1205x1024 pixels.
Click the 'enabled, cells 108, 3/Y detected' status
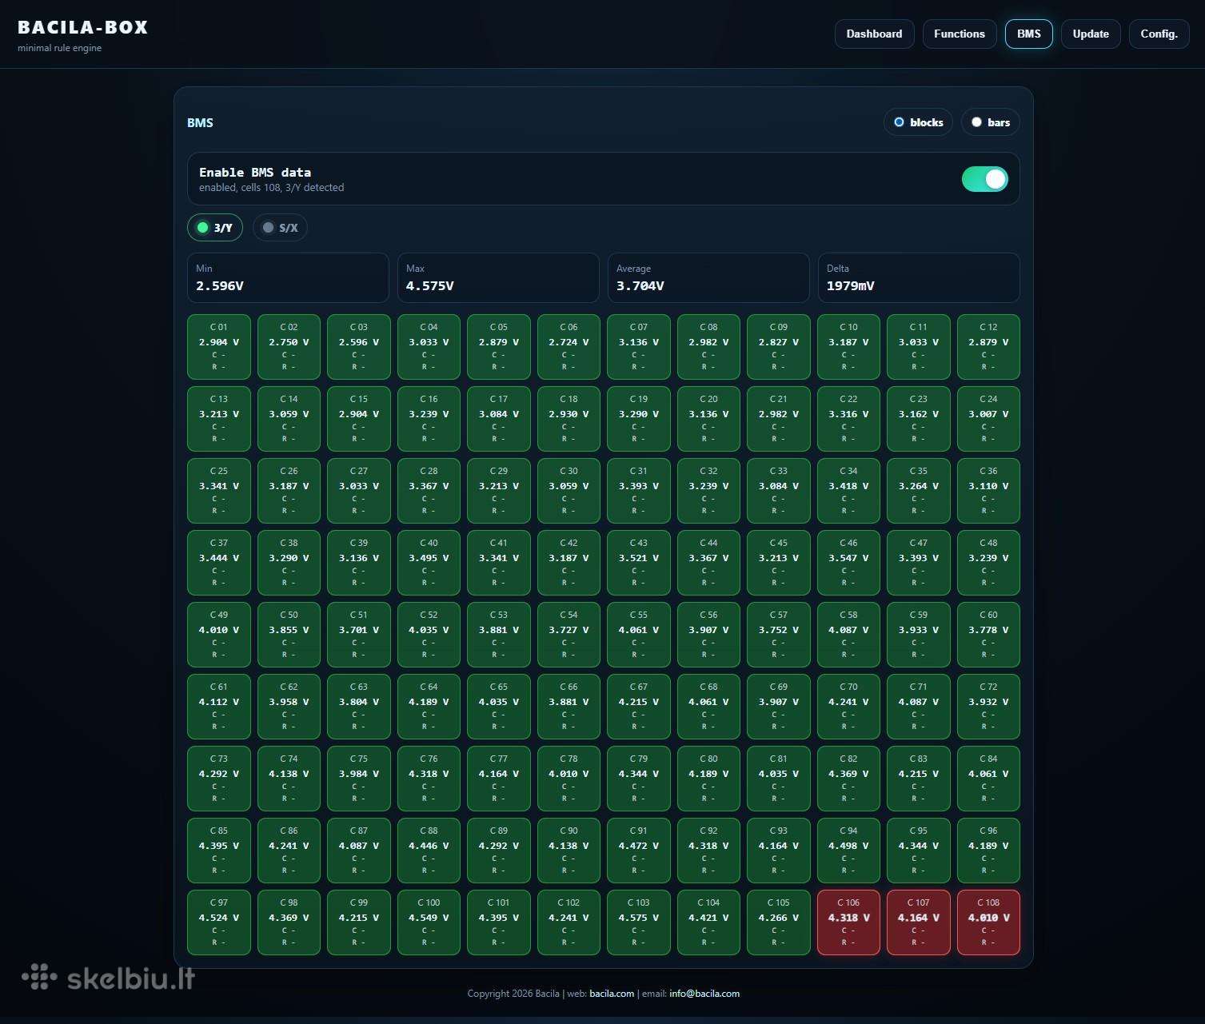pos(272,188)
